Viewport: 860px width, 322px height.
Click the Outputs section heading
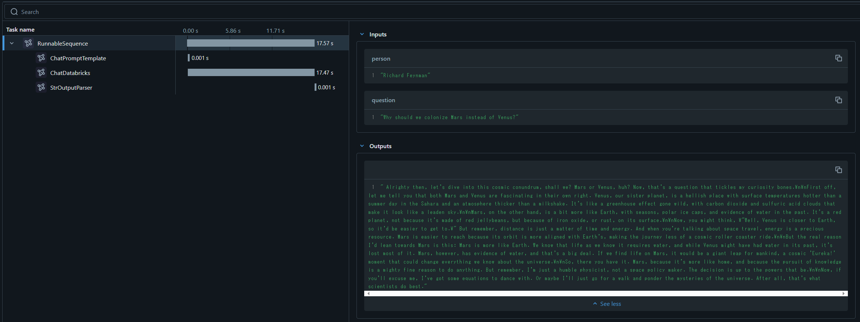(x=380, y=146)
